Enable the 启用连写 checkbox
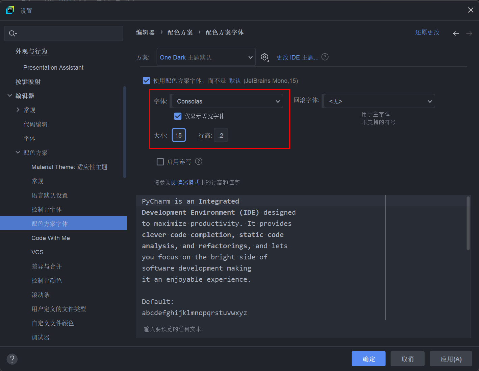Image resolution: width=479 pixels, height=371 pixels. click(160, 162)
